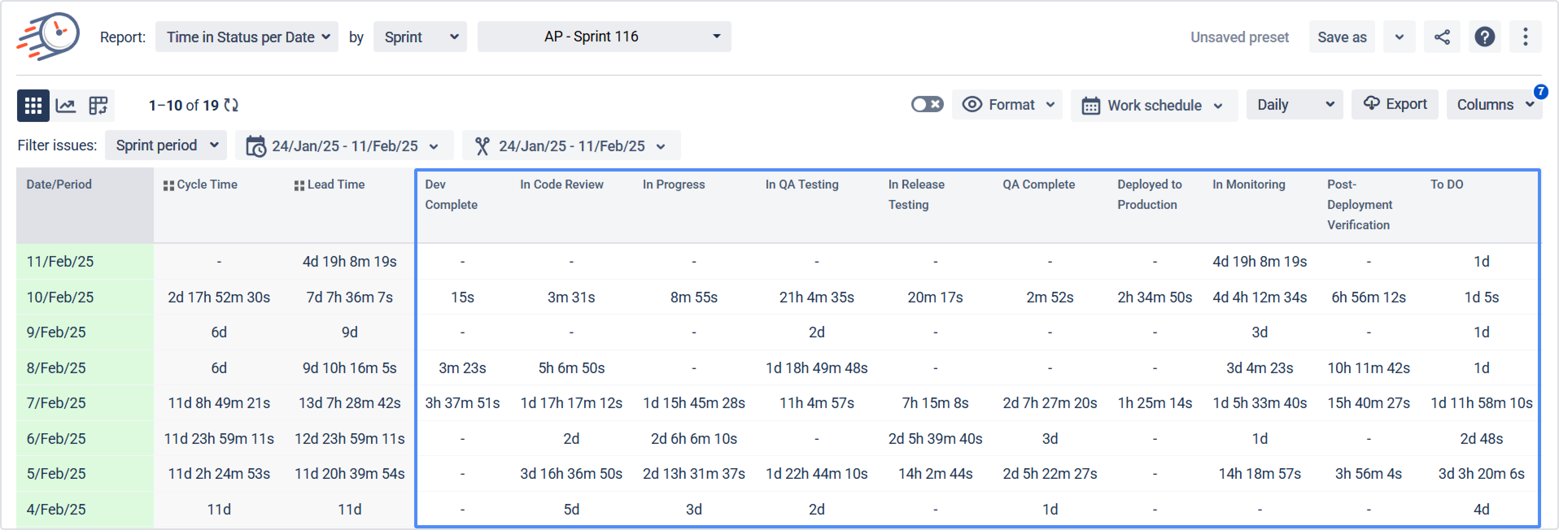Image resolution: width=1559 pixels, height=530 pixels.
Task: Click the Save as button
Action: 1341,37
